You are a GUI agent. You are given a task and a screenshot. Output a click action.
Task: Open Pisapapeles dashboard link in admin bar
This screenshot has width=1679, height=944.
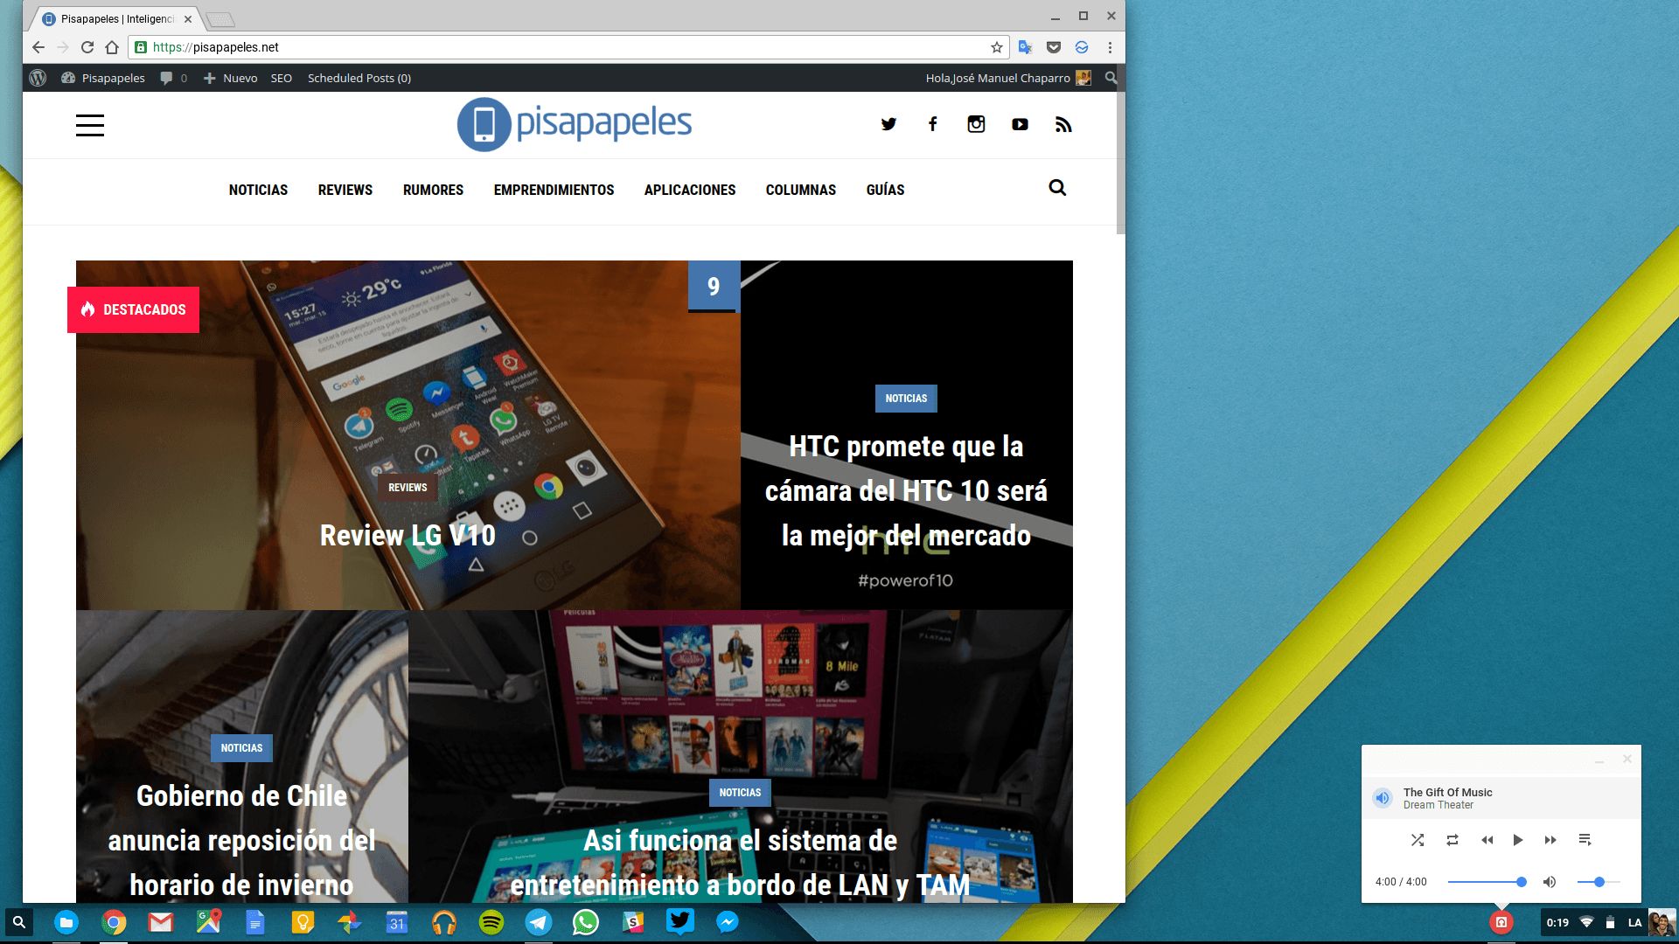tap(103, 78)
